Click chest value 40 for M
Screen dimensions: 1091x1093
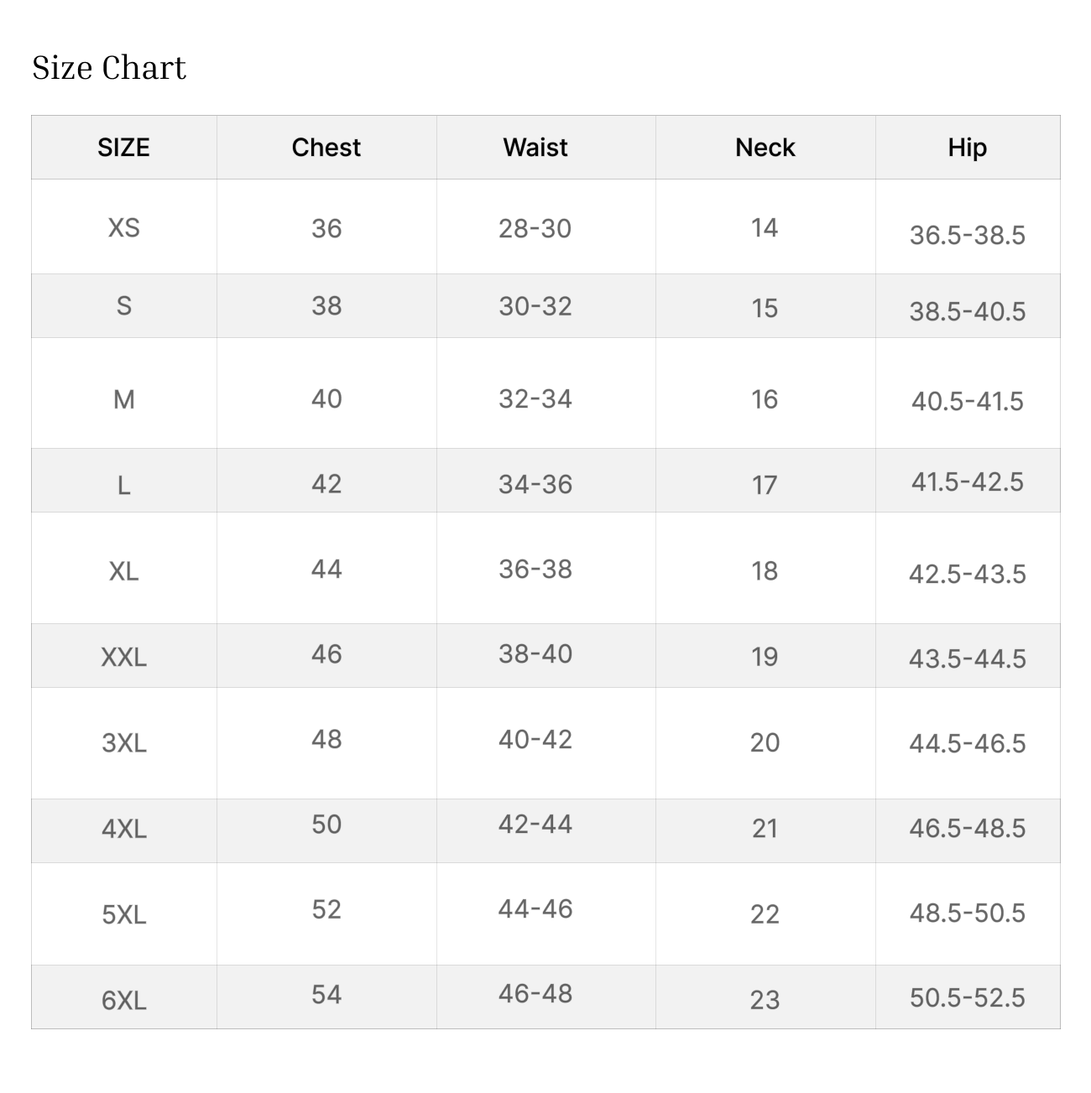(326, 398)
